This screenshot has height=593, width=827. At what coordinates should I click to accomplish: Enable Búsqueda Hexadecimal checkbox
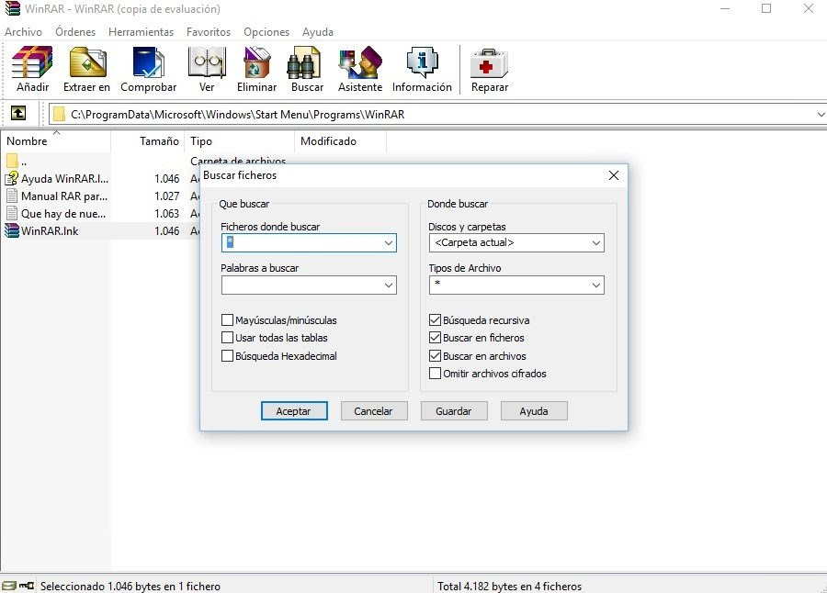point(227,356)
